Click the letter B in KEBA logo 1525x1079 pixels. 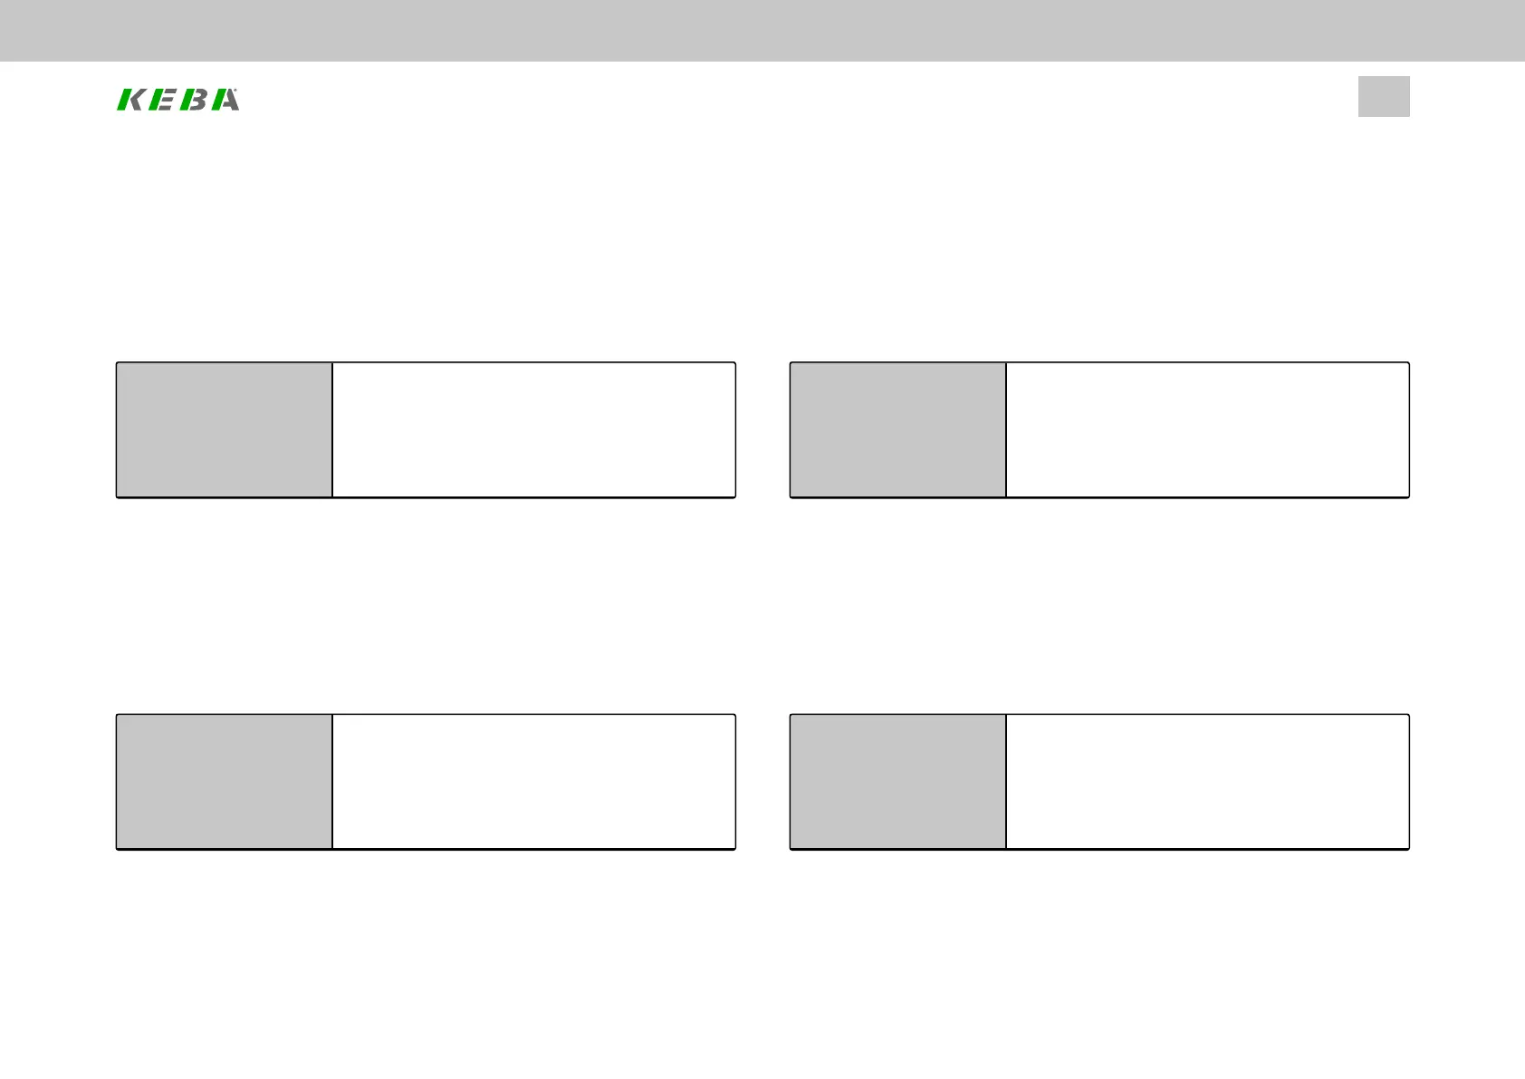tap(193, 100)
